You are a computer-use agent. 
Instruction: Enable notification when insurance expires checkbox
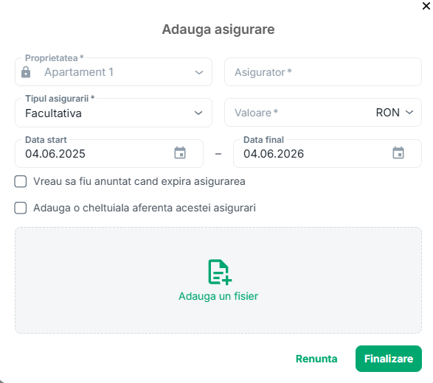pos(21,181)
